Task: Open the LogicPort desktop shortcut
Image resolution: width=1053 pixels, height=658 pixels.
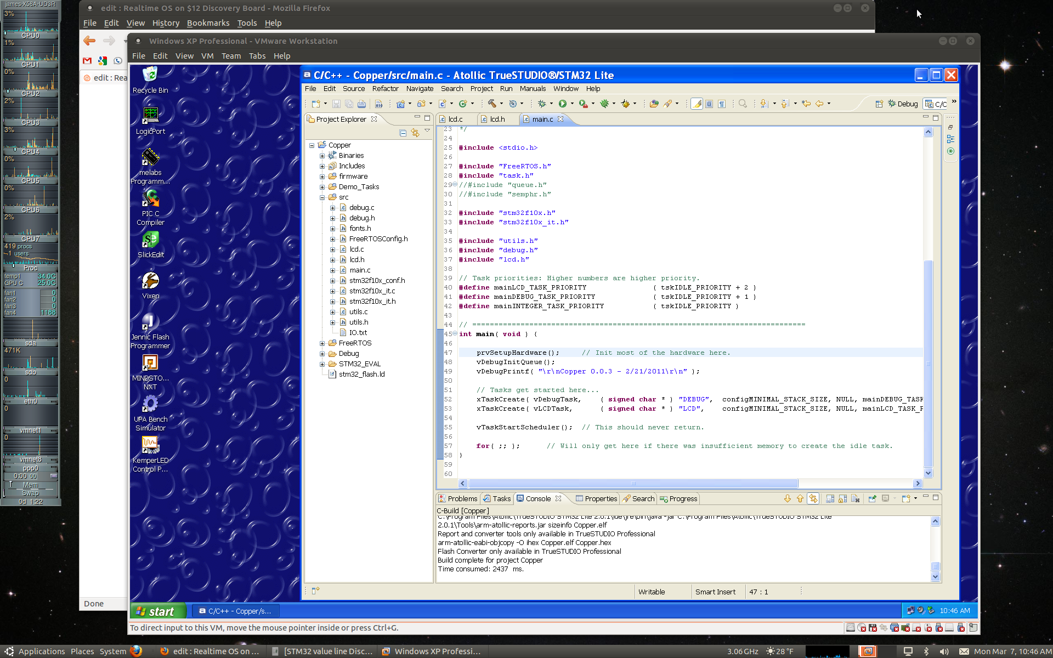Action: [150, 121]
